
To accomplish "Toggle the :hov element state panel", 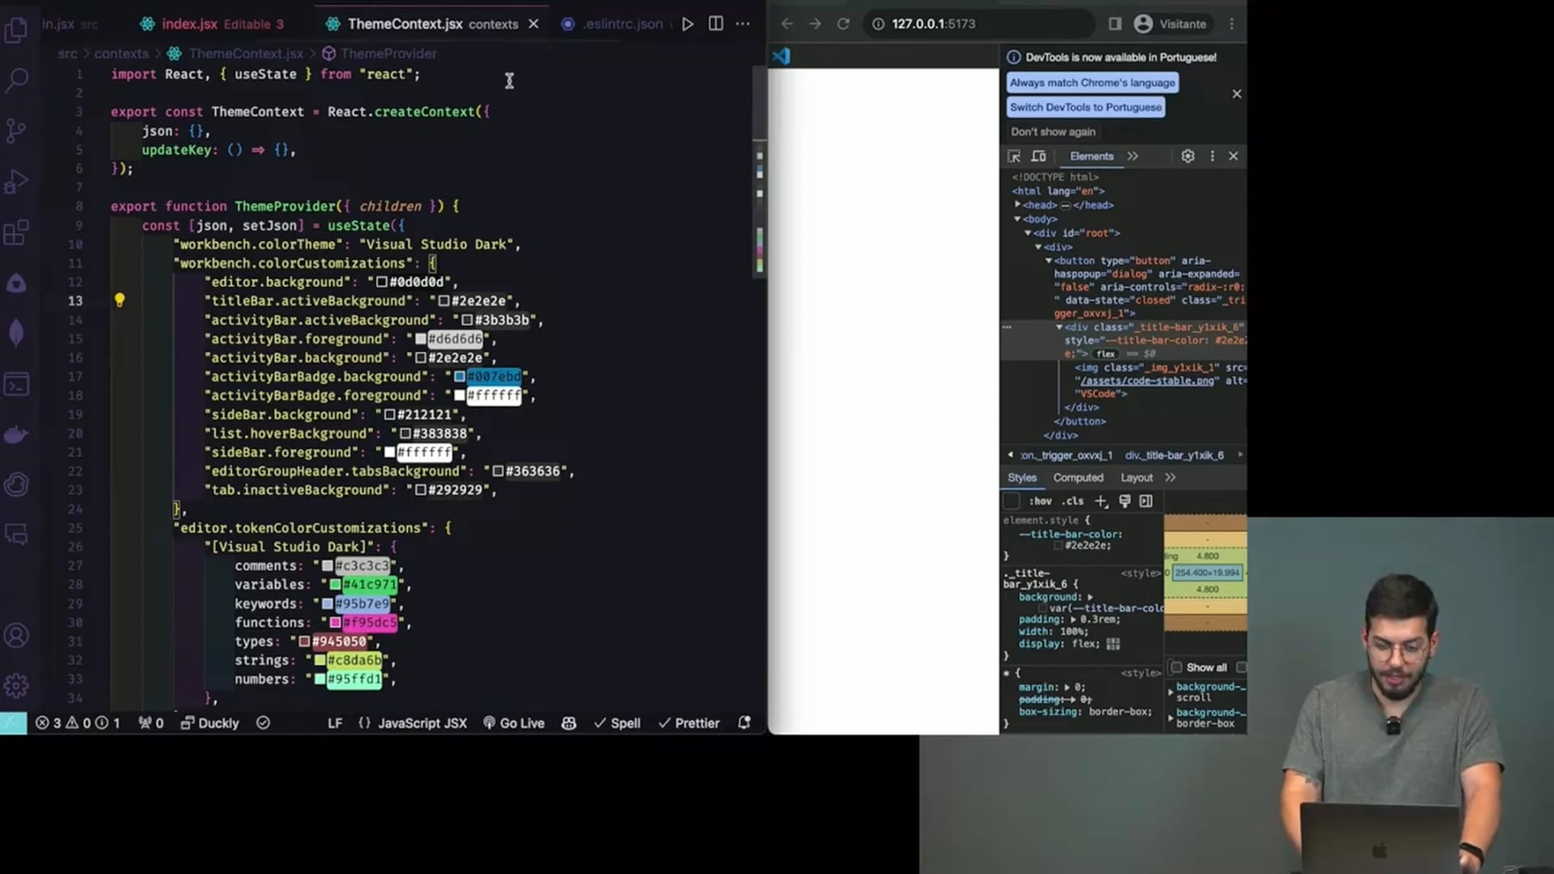I will 1040,502.
